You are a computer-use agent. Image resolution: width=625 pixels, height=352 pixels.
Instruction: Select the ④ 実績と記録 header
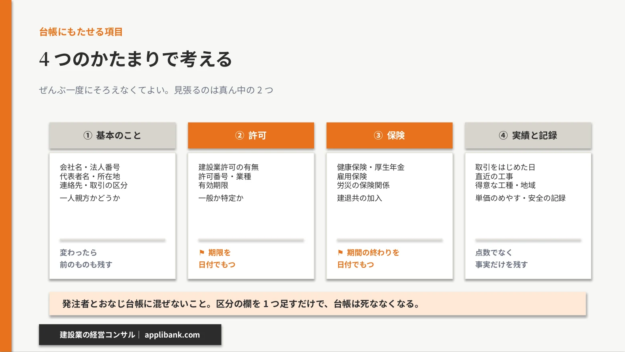528,136
